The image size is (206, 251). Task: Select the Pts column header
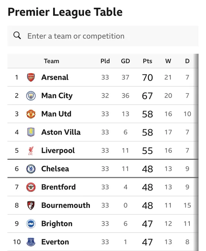147,61
